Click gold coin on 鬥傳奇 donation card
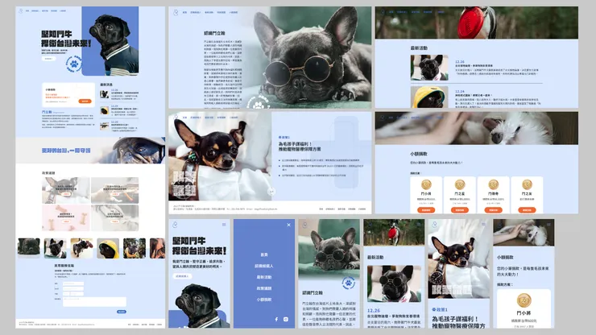 coord(494,184)
